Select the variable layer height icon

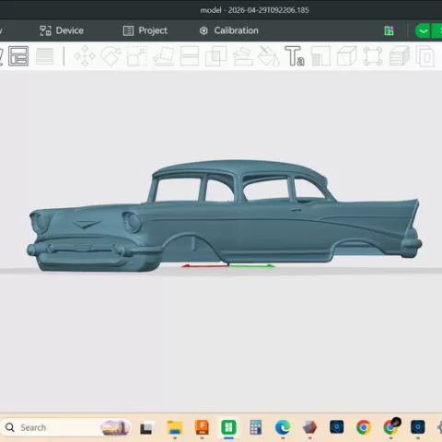click(x=45, y=56)
